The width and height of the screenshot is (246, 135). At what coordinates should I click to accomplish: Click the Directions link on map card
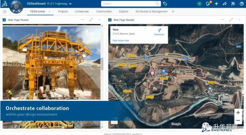point(159,32)
